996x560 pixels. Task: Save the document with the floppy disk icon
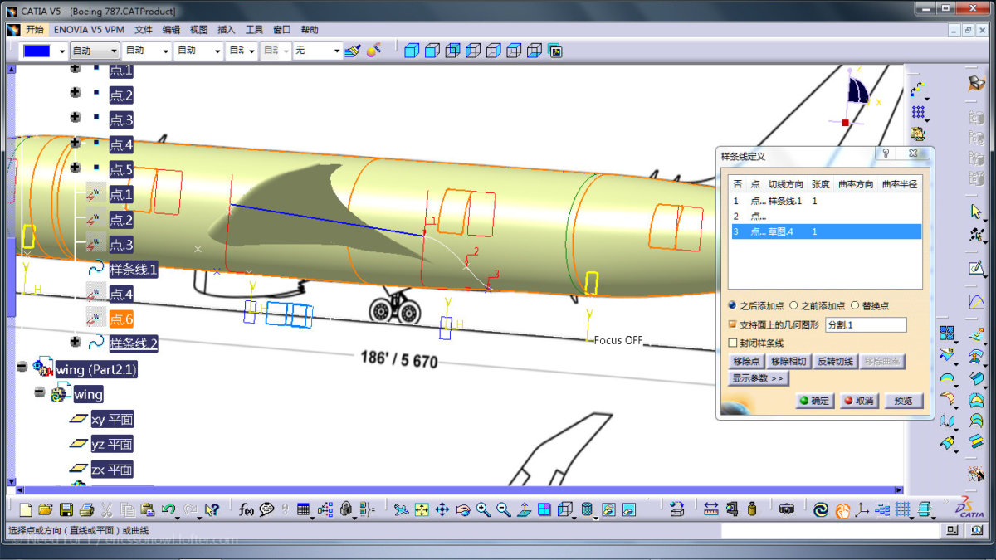(x=66, y=509)
